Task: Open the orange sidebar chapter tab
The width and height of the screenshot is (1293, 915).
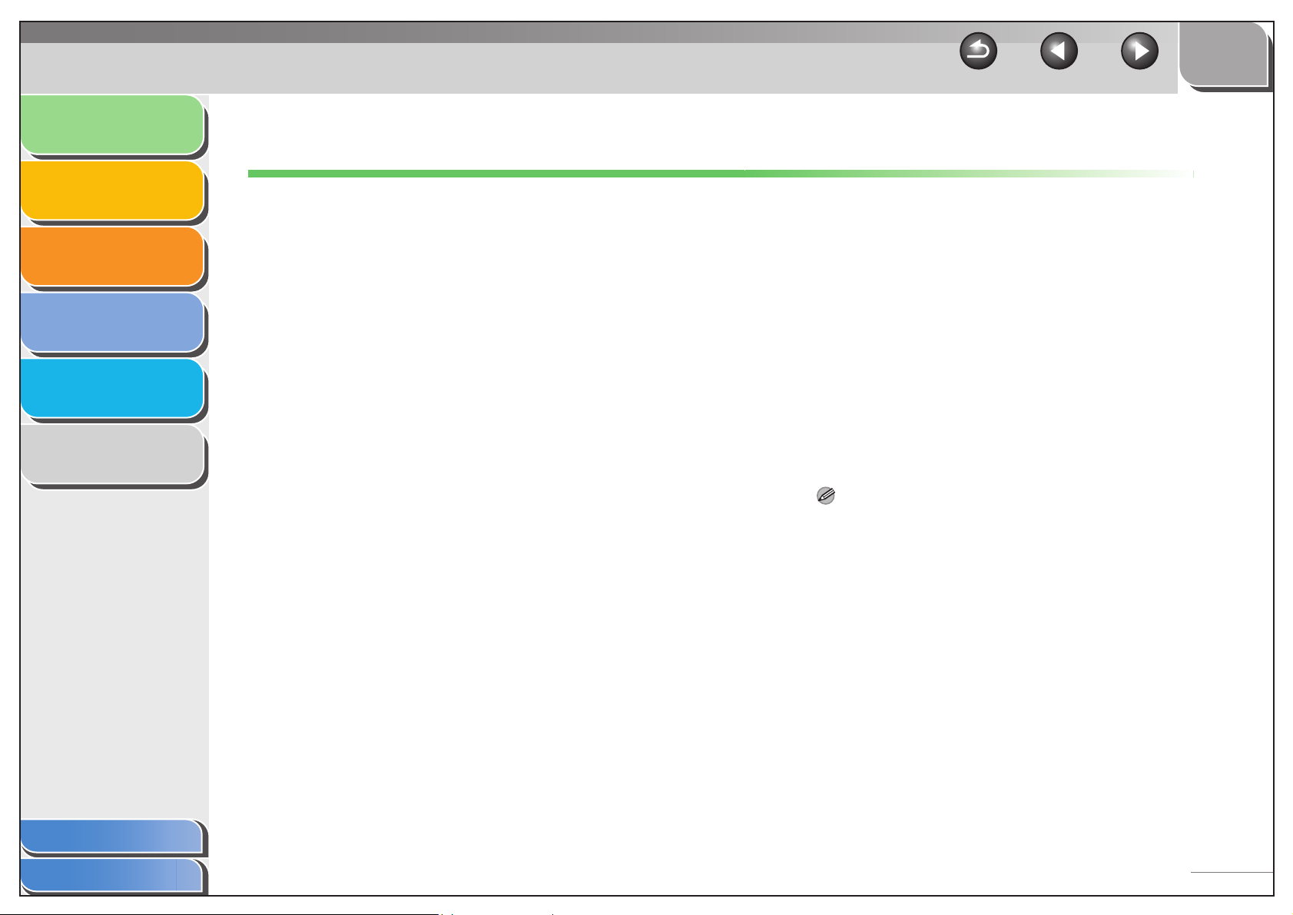Action: point(112,257)
